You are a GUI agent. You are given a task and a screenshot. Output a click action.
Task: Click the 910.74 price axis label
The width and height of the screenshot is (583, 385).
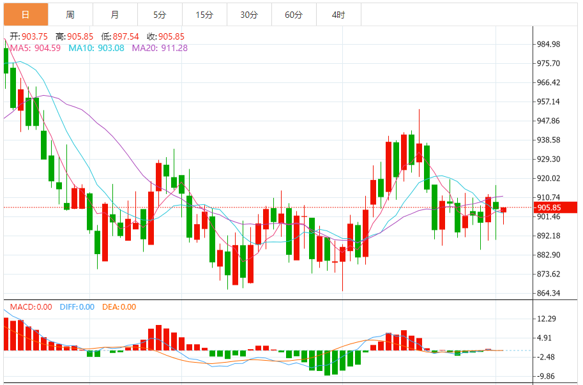549,197
